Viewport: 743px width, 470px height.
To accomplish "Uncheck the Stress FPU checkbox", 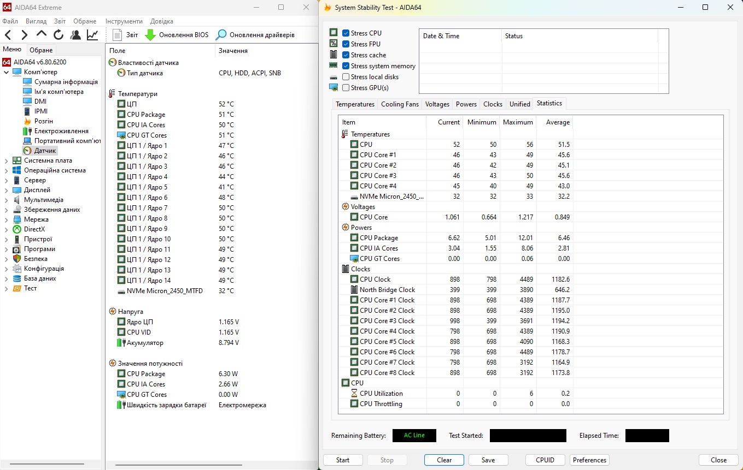I will 346,44.
